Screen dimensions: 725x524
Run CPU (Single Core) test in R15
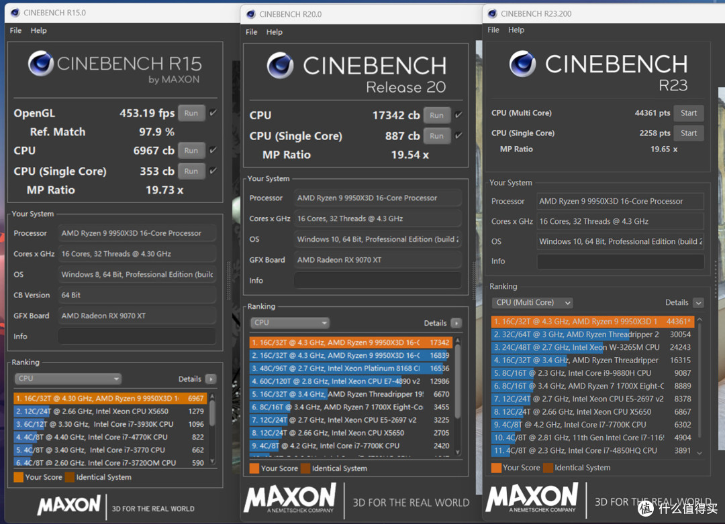(x=191, y=172)
